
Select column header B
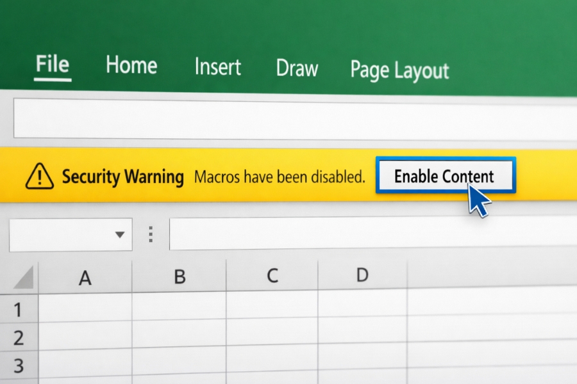click(180, 276)
